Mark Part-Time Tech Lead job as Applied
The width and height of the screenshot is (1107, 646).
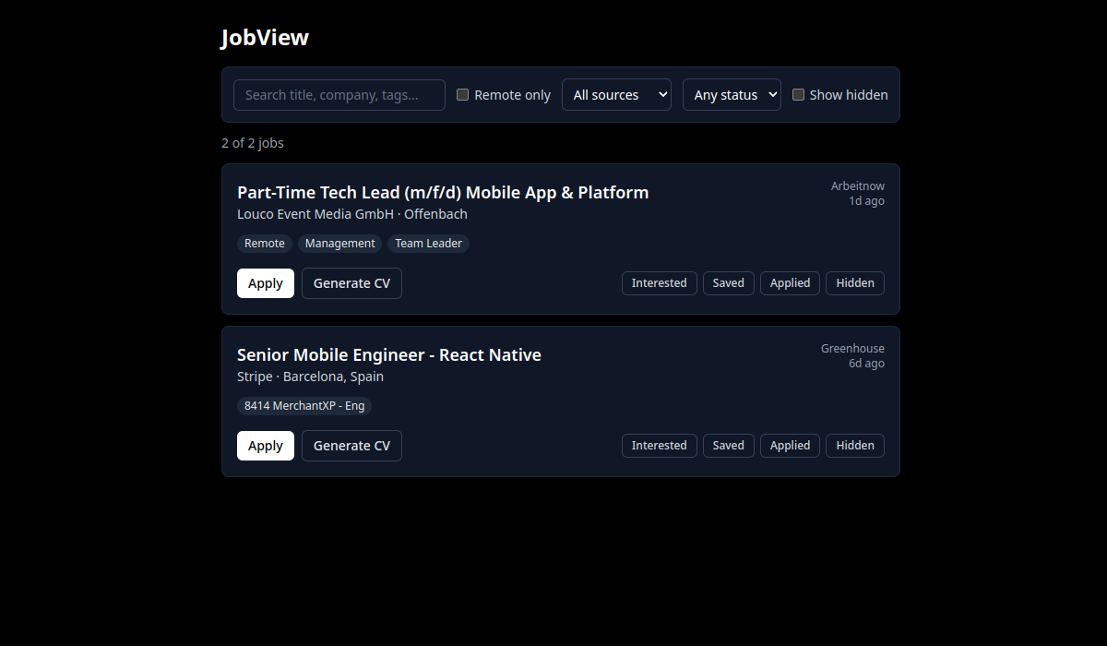point(791,283)
